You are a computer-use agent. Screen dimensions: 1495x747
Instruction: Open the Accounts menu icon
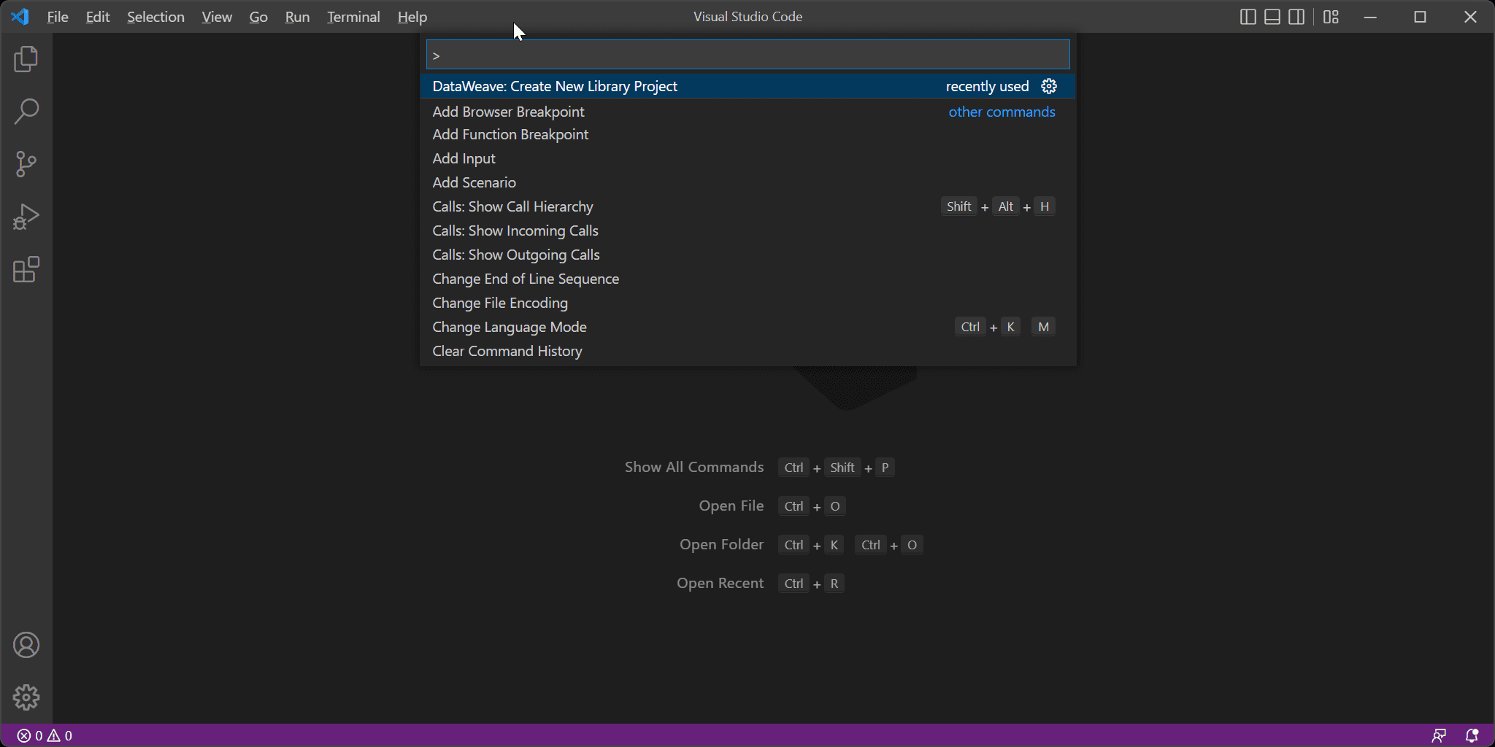click(26, 645)
